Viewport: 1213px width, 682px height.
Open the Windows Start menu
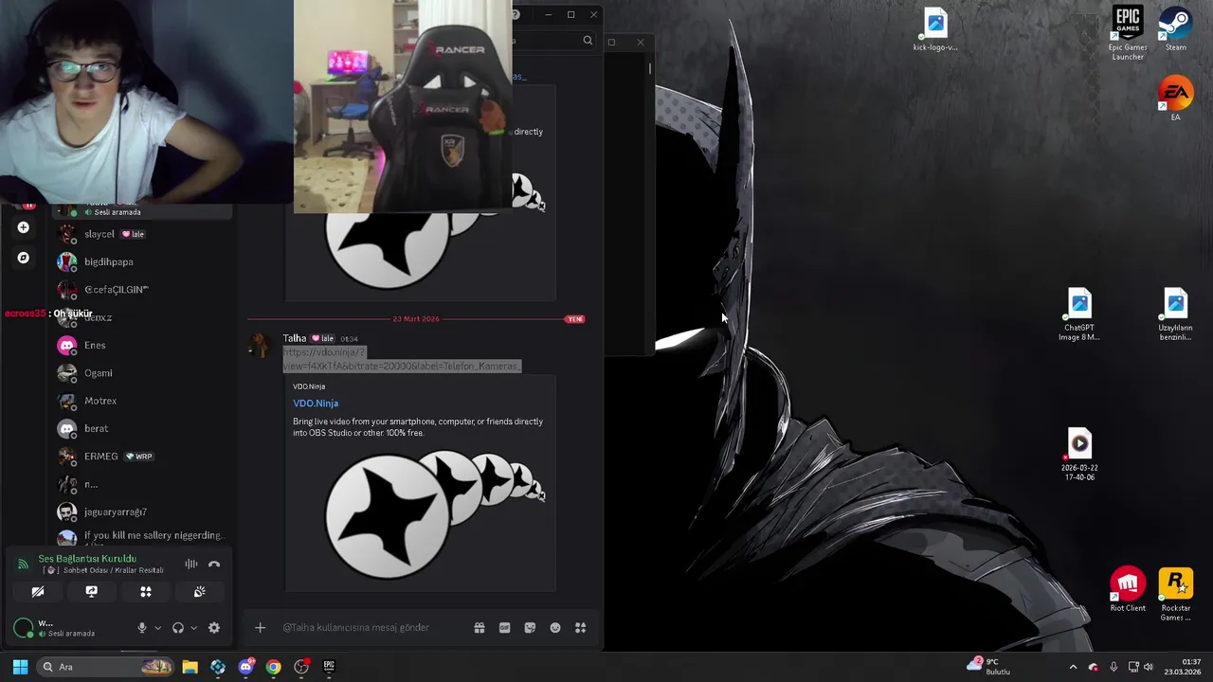20,667
